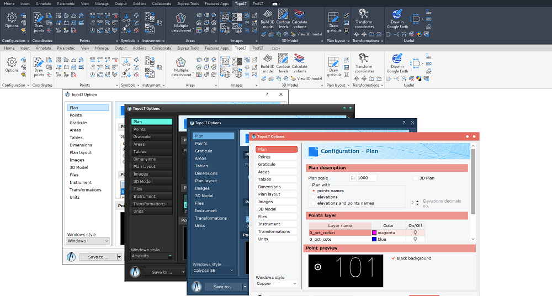552x296 pixels.
Task: Open Contour levels in light ribbon
Action: pos(283,64)
